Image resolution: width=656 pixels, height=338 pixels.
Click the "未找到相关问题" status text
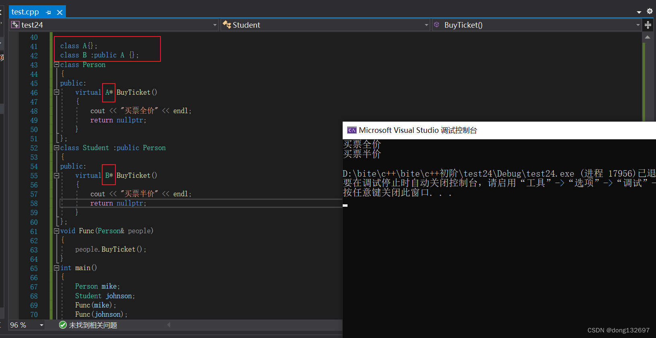93,325
